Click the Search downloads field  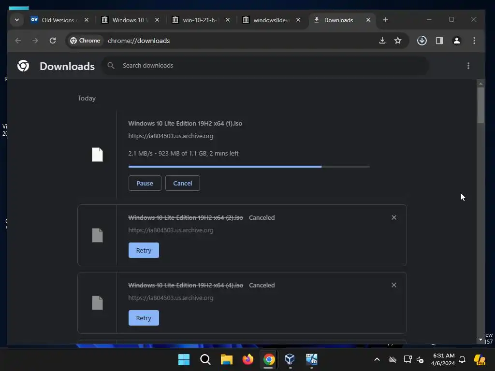tap(265, 66)
